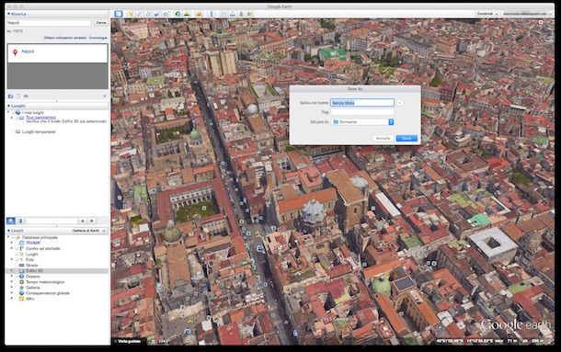Confirm with the blue Save button
Viewport: 561px width, 352px height.
point(406,138)
